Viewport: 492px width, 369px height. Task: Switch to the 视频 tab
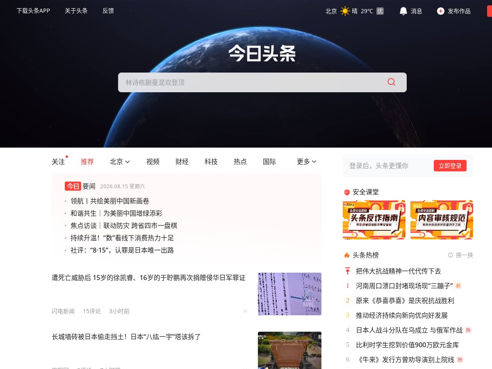153,162
